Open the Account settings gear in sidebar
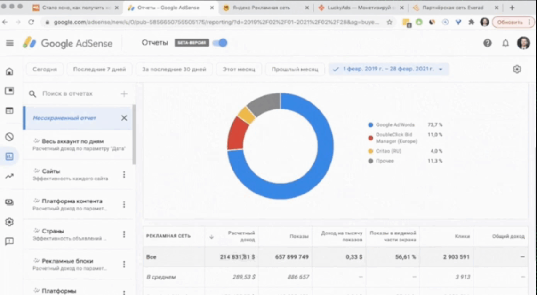The width and height of the screenshot is (537, 295). [x=9, y=222]
